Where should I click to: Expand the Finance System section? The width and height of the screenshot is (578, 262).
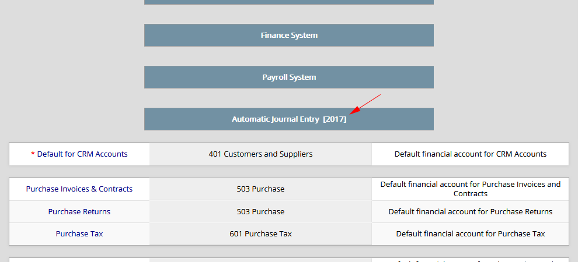pos(289,36)
